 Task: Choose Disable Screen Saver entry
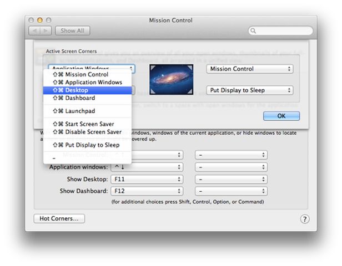[x=88, y=132]
